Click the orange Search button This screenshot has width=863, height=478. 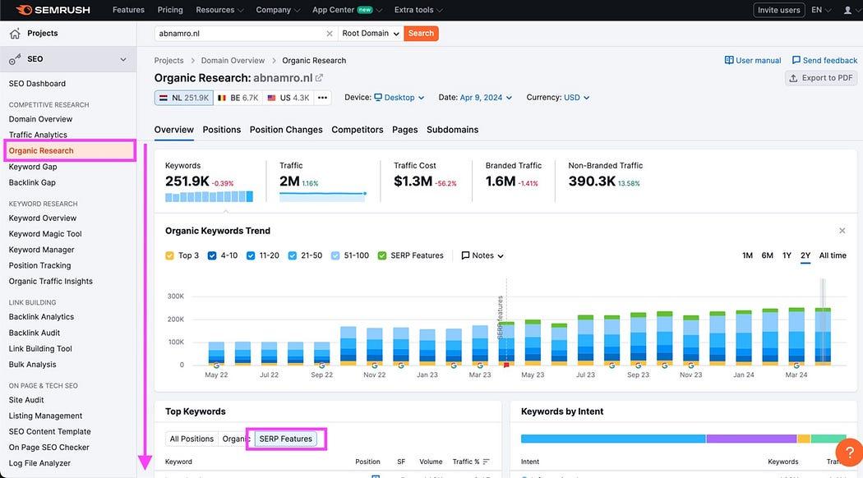[421, 34]
